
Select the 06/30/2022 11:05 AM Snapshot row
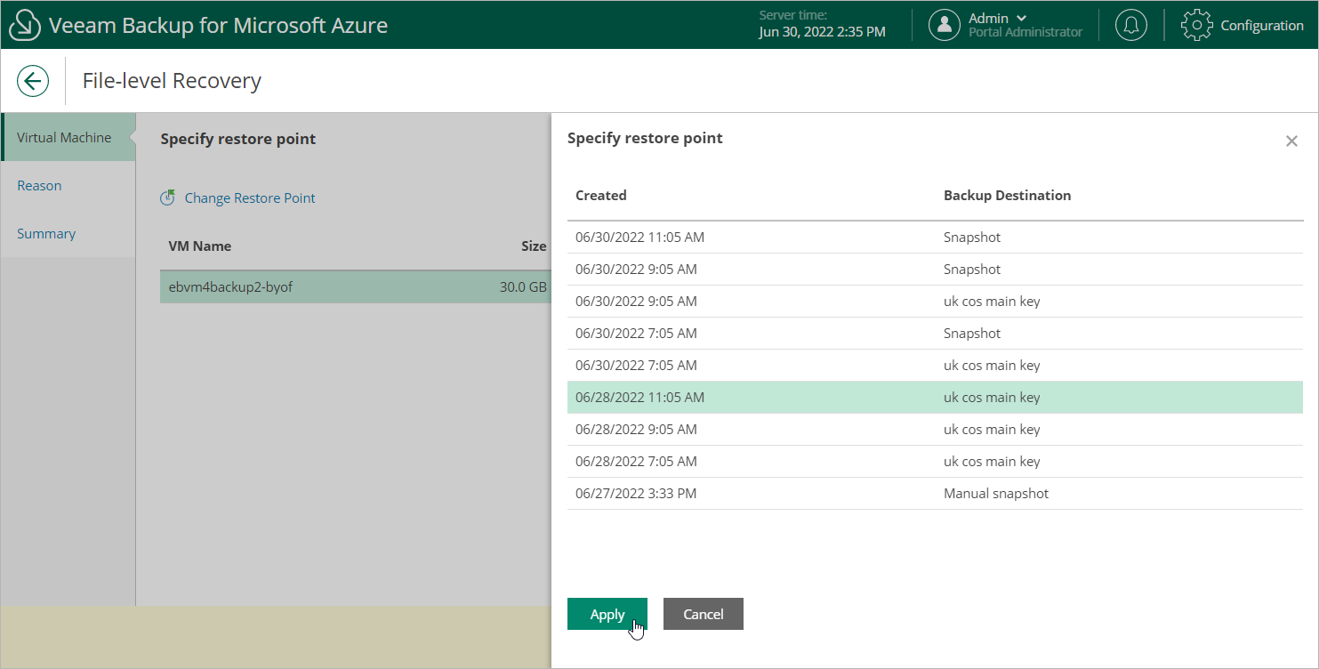point(934,238)
